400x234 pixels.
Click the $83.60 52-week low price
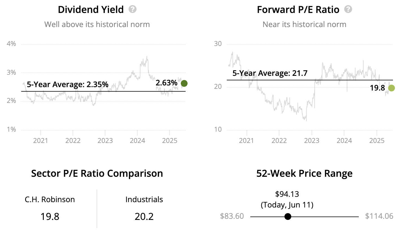click(x=232, y=216)
